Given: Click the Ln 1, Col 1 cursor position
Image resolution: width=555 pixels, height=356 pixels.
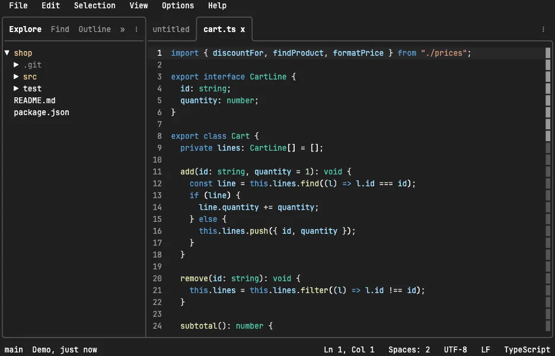Looking at the screenshot, I should click(x=349, y=349).
